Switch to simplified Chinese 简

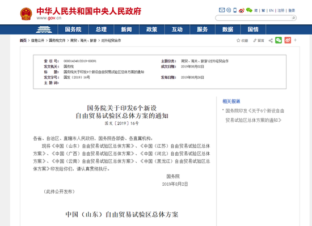point(256,11)
